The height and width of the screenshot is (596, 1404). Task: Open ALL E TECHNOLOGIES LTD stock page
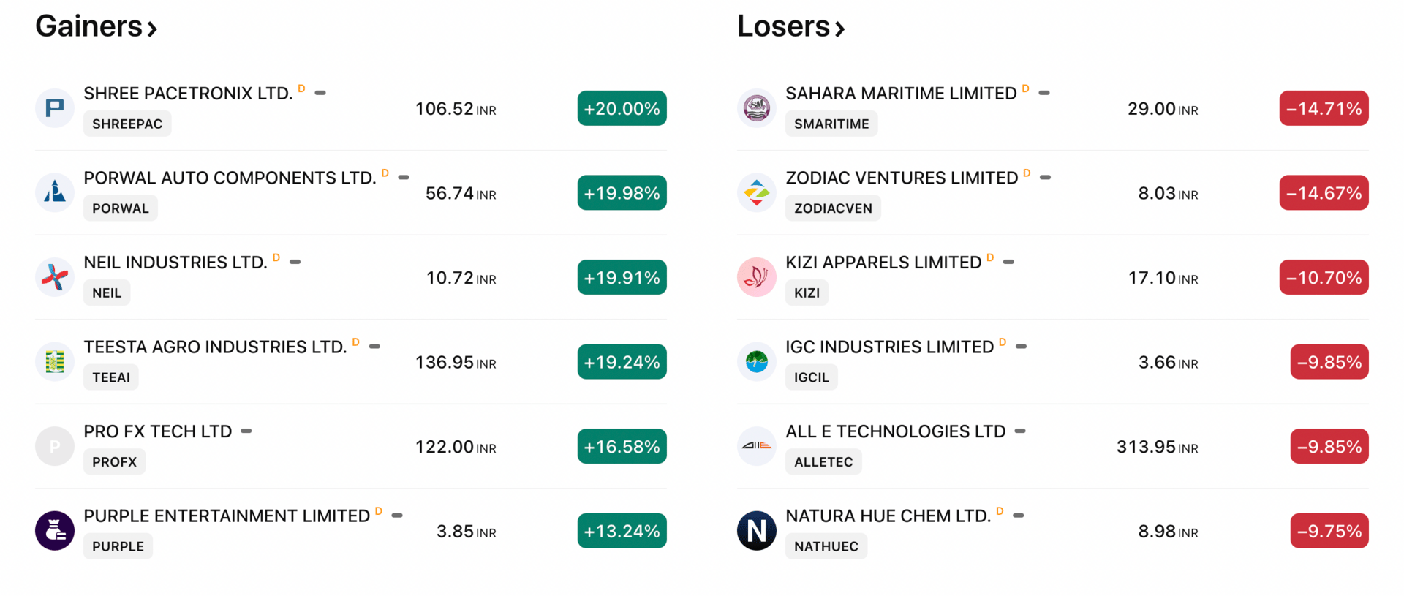(x=896, y=431)
